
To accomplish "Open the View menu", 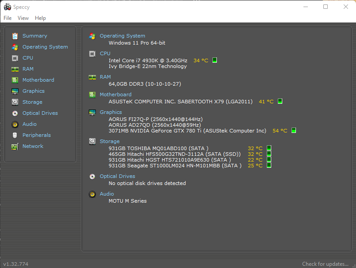I will pyautogui.click(x=23, y=18).
